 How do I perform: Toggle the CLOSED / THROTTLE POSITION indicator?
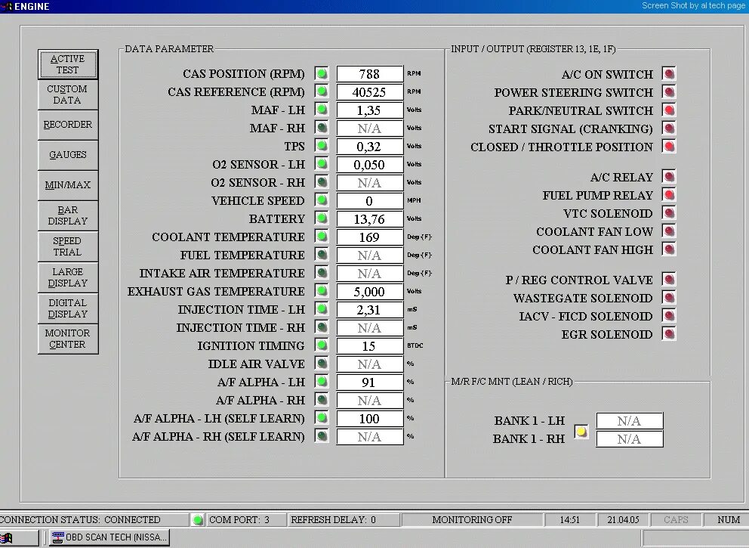tap(667, 147)
